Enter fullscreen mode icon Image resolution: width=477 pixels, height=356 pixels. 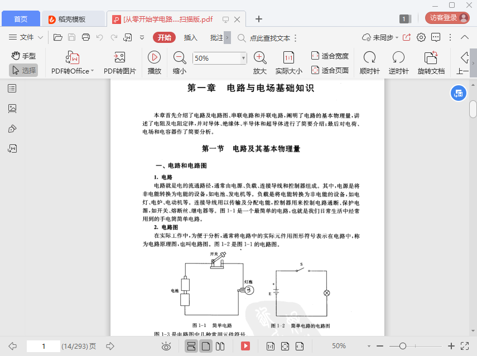465,346
